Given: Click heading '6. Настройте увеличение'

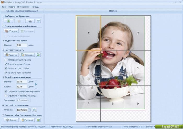Looking at the screenshot, I should pos(15,105).
